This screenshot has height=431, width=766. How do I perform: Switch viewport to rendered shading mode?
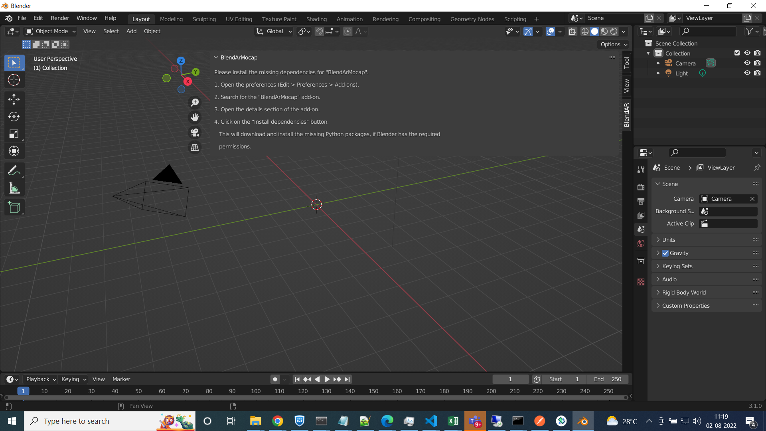[614, 31]
